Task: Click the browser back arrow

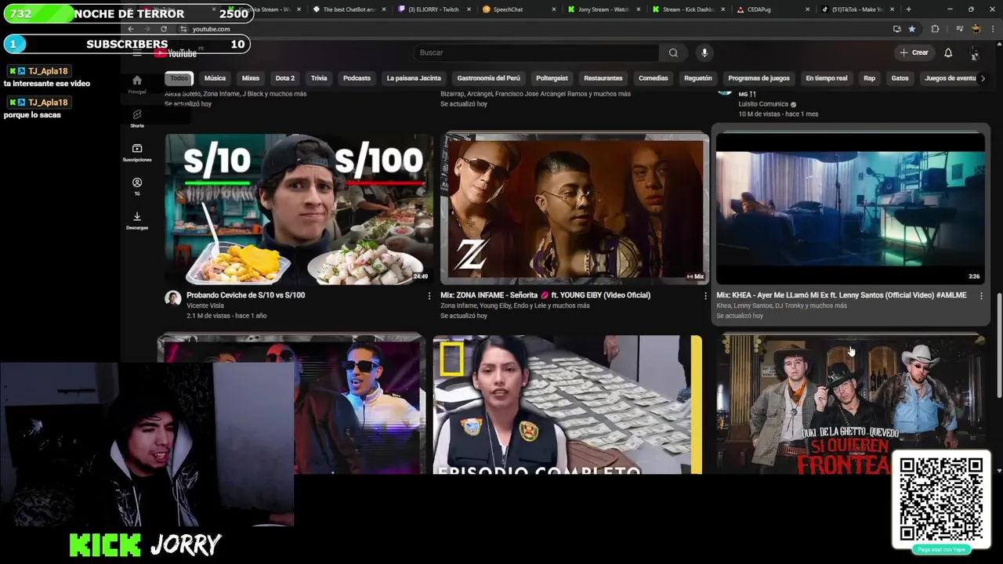Action: (x=132, y=29)
